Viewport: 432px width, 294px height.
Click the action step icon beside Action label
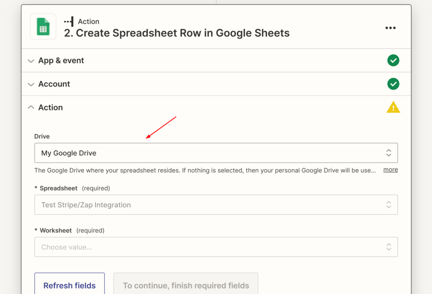point(69,21)
